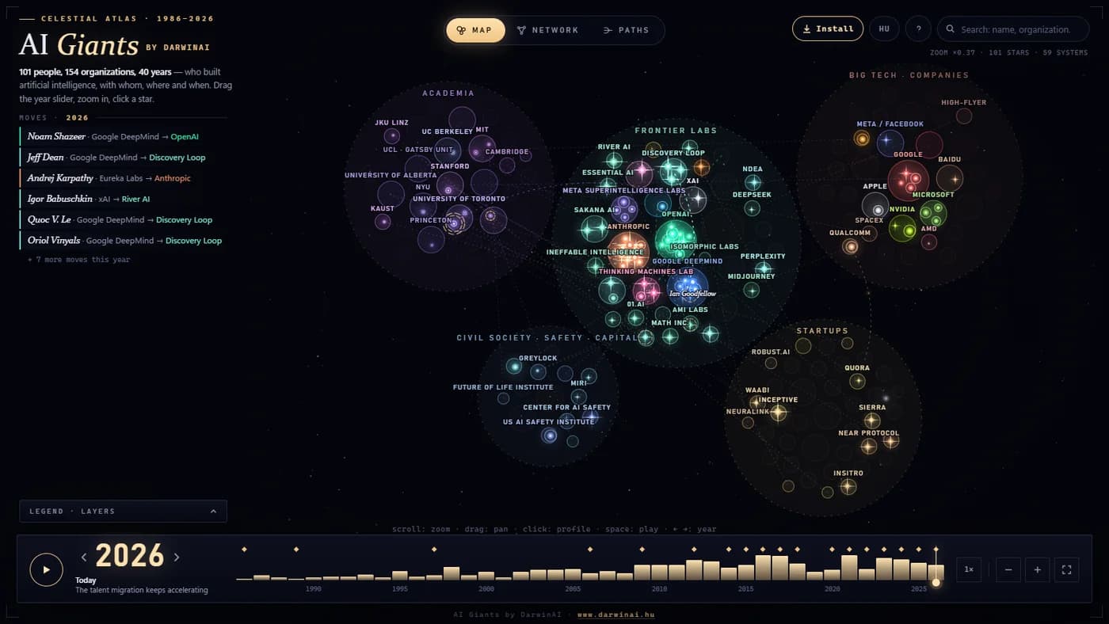Open Andrej Karpathy move entry
1109x624 pixels.
pos(123,178)
